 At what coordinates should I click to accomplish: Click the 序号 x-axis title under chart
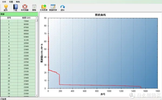click(x=103, y=94)
